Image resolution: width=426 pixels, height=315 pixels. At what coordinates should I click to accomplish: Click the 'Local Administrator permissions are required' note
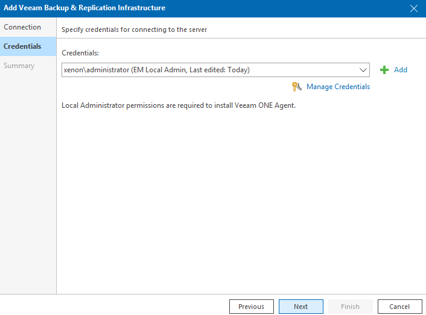(x=179, y=105)
